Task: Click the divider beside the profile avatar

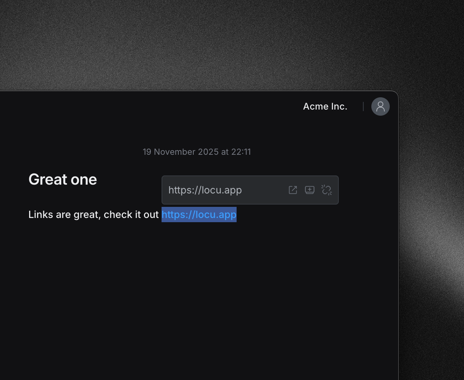Action: tap(363, 106)
